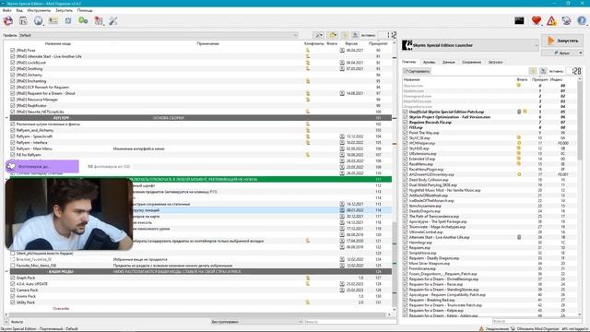Click the create backup icon in plugins panel
Screen dimensions: 590x332
tap(543, 71)
